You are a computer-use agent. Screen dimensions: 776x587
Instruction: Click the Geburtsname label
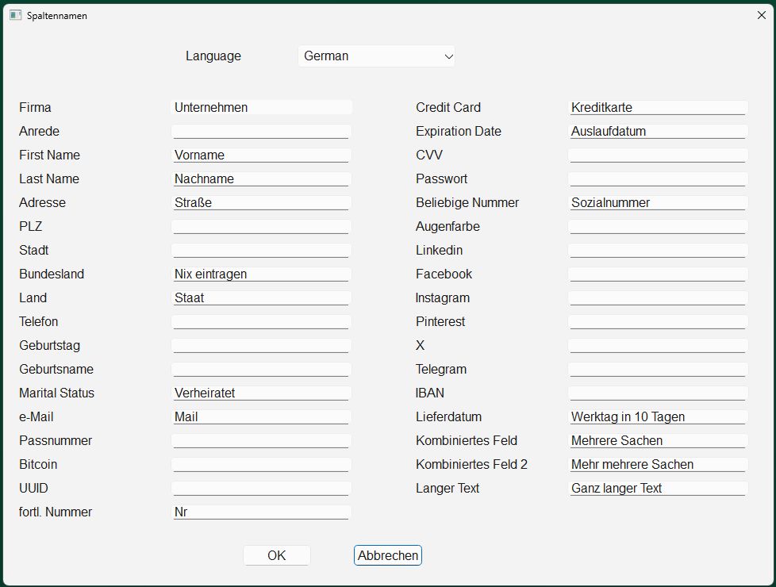(56, 369)
